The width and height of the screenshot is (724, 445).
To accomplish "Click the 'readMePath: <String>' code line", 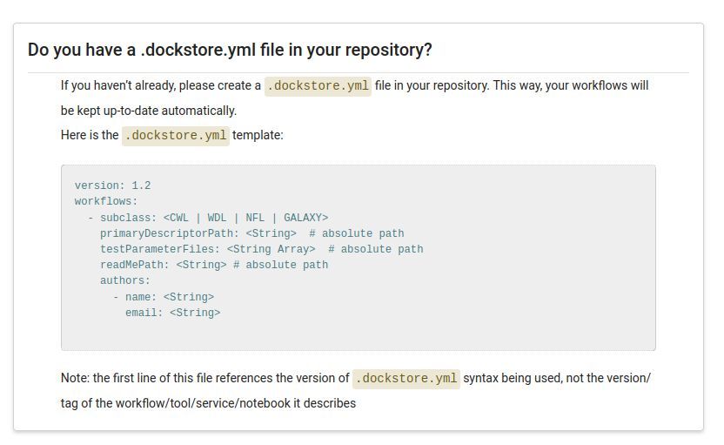I will point(214,265).
